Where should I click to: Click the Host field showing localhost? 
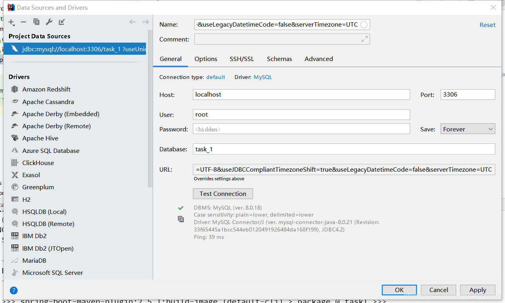click(301, 94)
